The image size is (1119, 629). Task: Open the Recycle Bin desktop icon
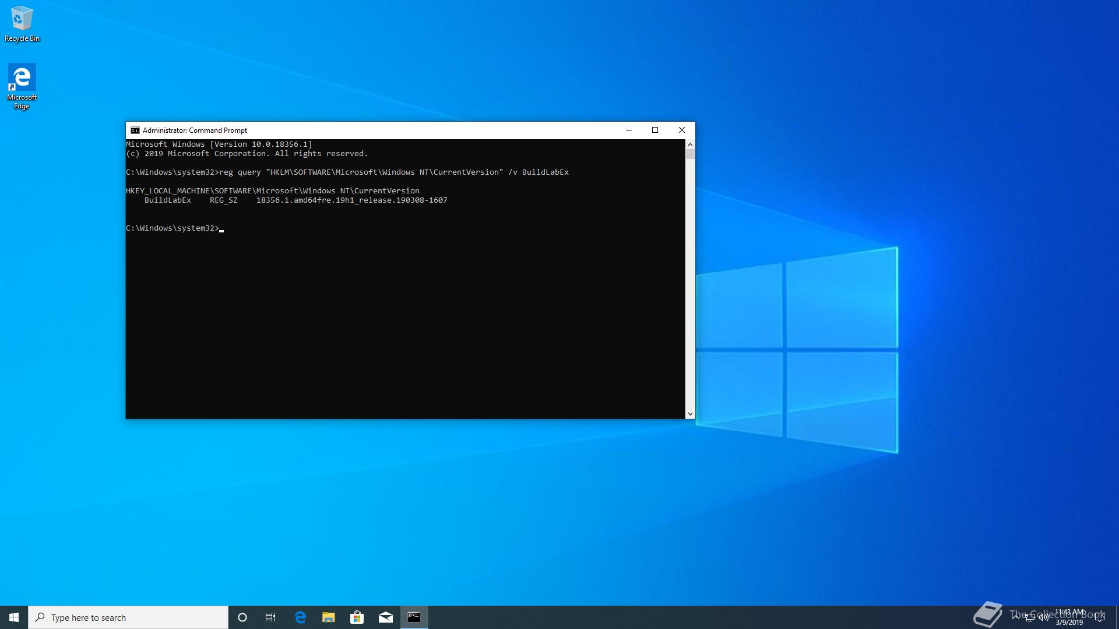(22, 24)
